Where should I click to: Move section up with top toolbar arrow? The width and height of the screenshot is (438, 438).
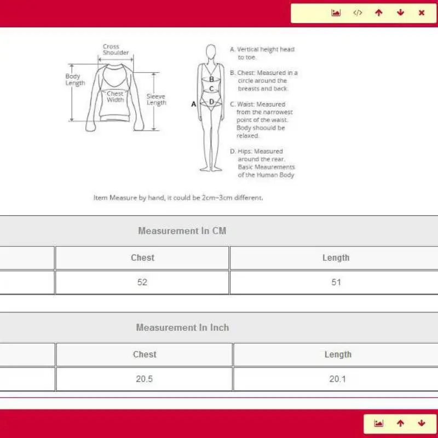pos(379,13)
